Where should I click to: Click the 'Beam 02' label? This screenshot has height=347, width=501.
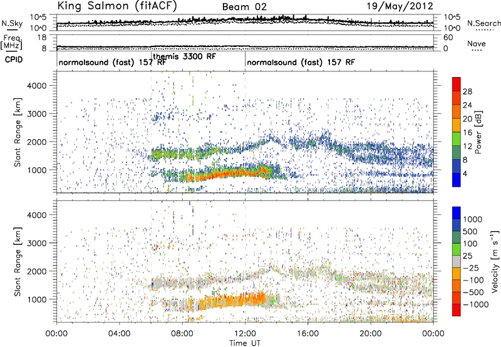tap(244, 7)
